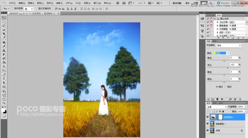The height and width of the screenshot is (138, 248).
Task: Select the 投影（文字） action
Action: (225, 33)
